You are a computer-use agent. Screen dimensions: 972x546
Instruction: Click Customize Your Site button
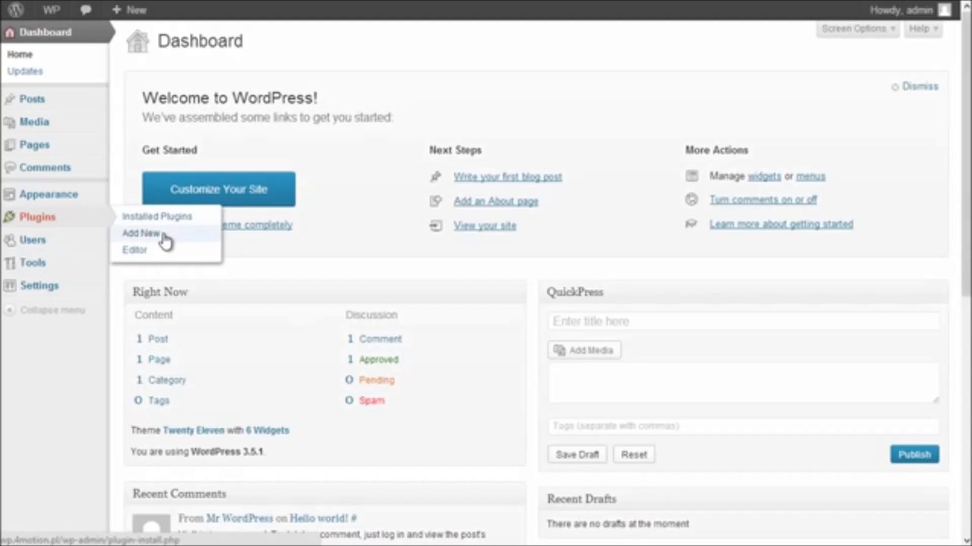[219, 190]
